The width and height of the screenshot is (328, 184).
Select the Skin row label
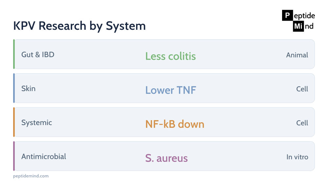point(29,89)
